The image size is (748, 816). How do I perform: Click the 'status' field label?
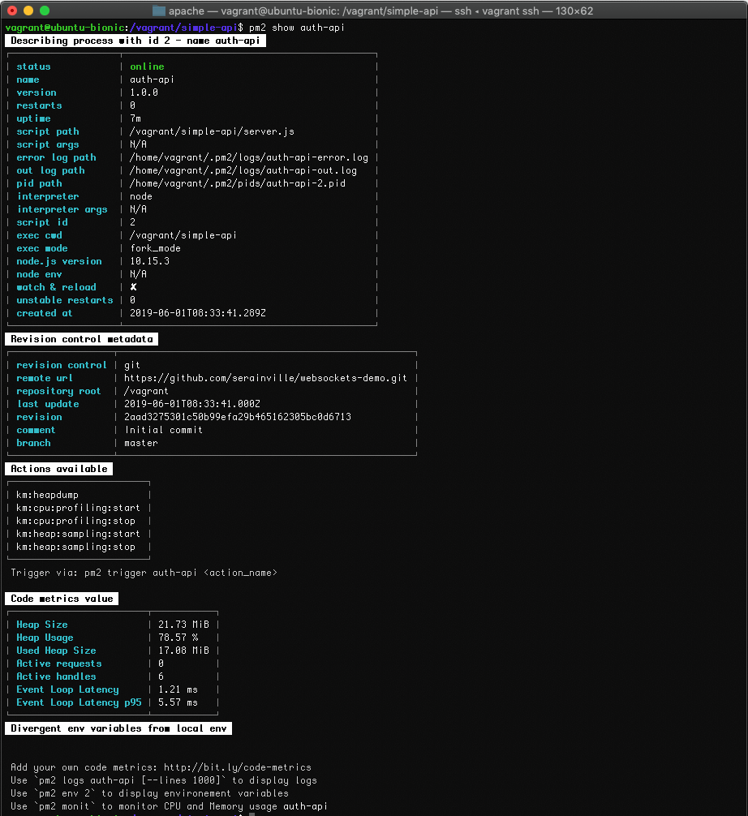(33, 67)
